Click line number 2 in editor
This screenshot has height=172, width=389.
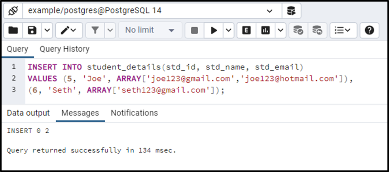(x=13, y=78)
